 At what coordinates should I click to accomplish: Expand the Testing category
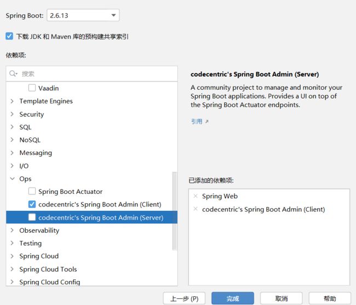pos(12,243)
